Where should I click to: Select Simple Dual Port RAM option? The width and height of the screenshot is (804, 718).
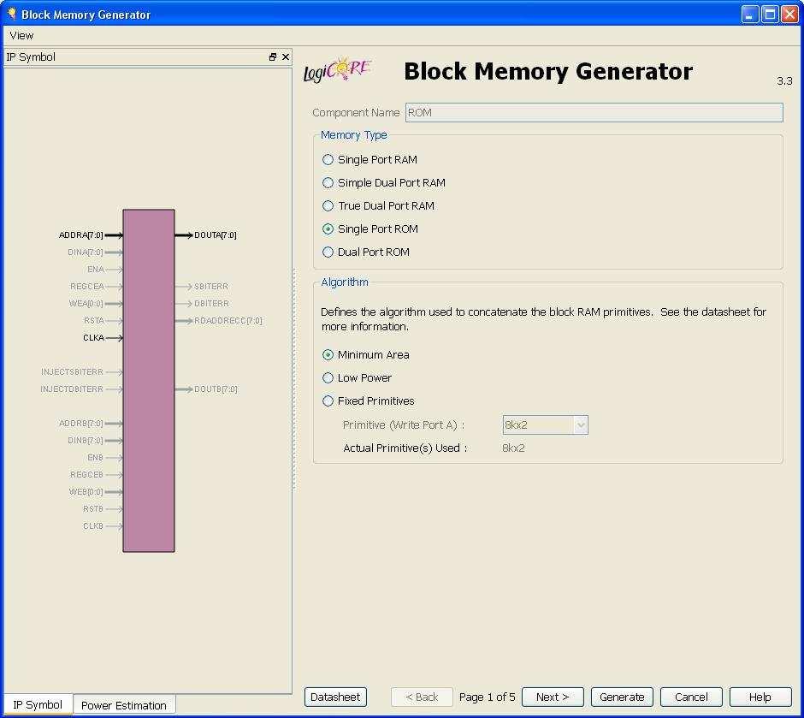pyautogui.click(x=383, y=182)
